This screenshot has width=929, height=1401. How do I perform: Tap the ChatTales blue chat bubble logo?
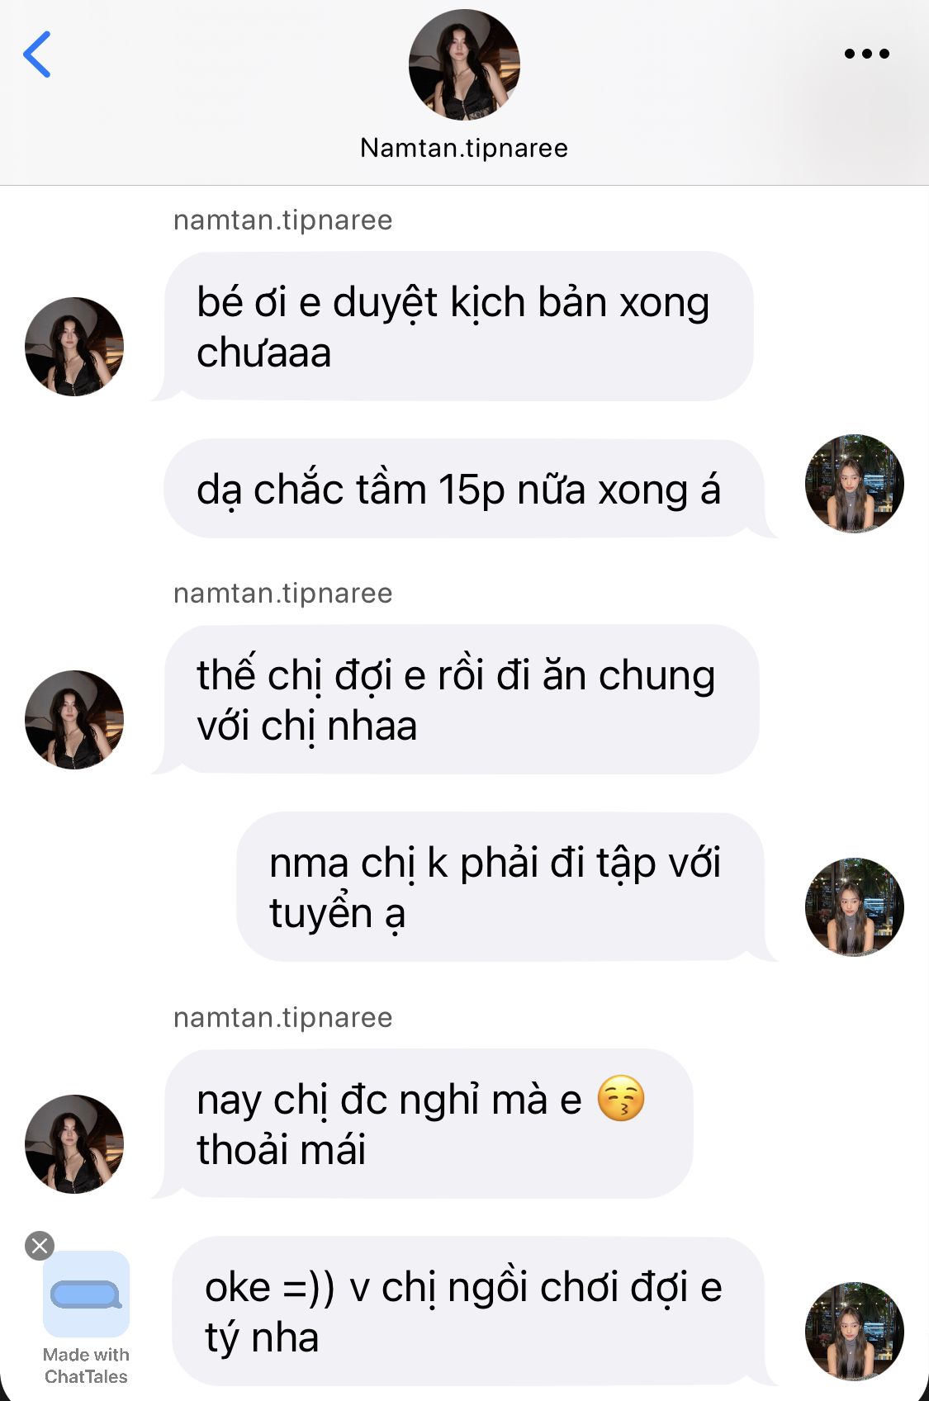86,1294
